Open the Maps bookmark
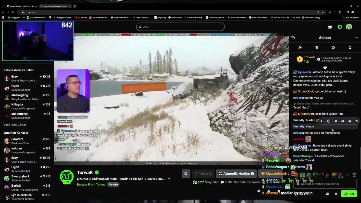This screenshot has height=203, width=361. (296, 17)
